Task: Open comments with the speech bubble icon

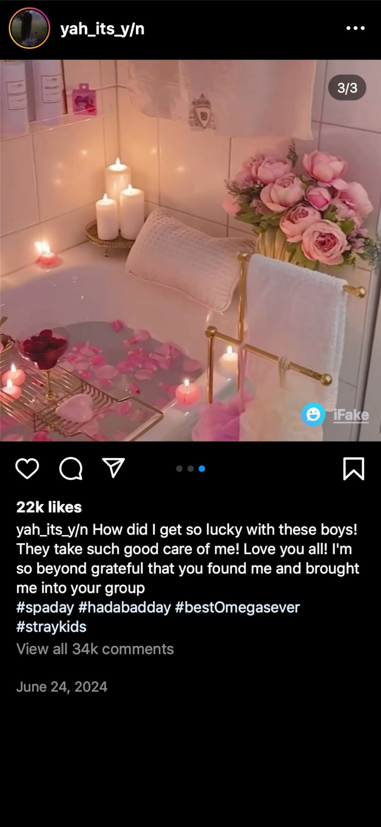Action: click(x=71, y=469)
